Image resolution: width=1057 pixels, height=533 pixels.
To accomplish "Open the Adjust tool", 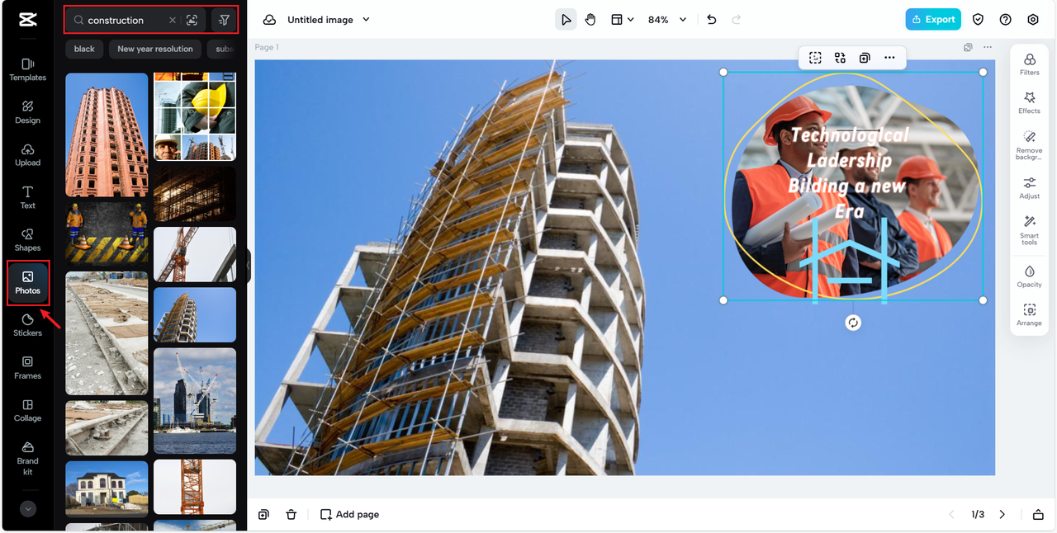I will [x=1030, y=188].
